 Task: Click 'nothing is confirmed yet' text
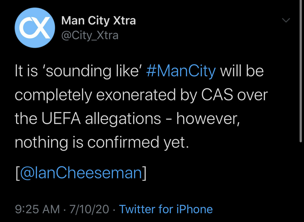coord(102,142)
